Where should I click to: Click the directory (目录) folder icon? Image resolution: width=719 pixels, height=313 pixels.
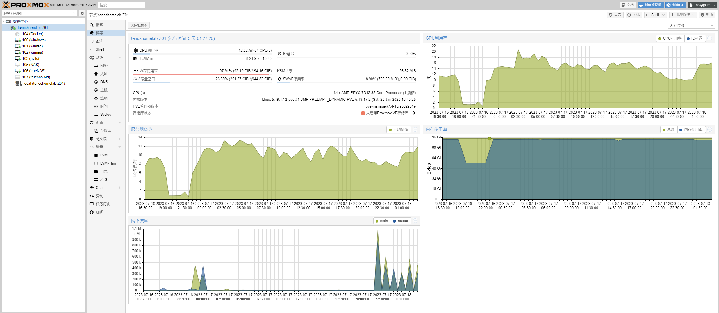click(x=96, y=172)
